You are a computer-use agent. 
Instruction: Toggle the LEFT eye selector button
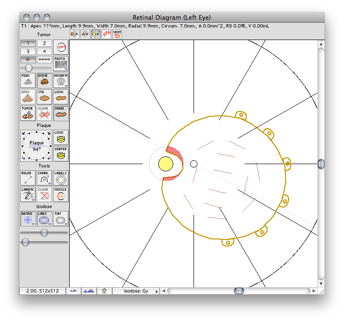(x=61, y=47)
